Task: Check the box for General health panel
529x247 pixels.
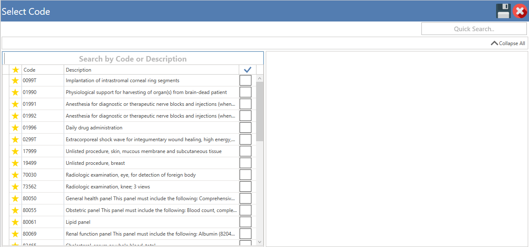Action: [246, 199]
